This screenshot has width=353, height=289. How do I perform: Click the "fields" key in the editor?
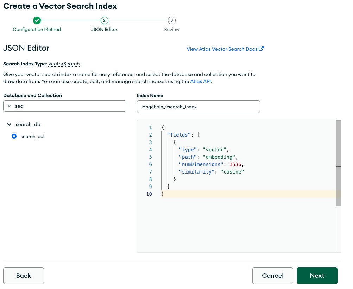(x=179, y=135)
